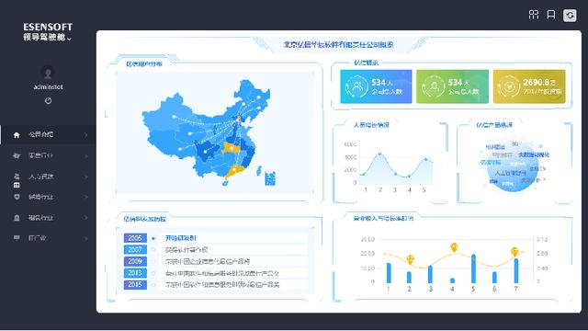
Task: Click the shield icon in the sidebar
Action: [x=17, y=197]
